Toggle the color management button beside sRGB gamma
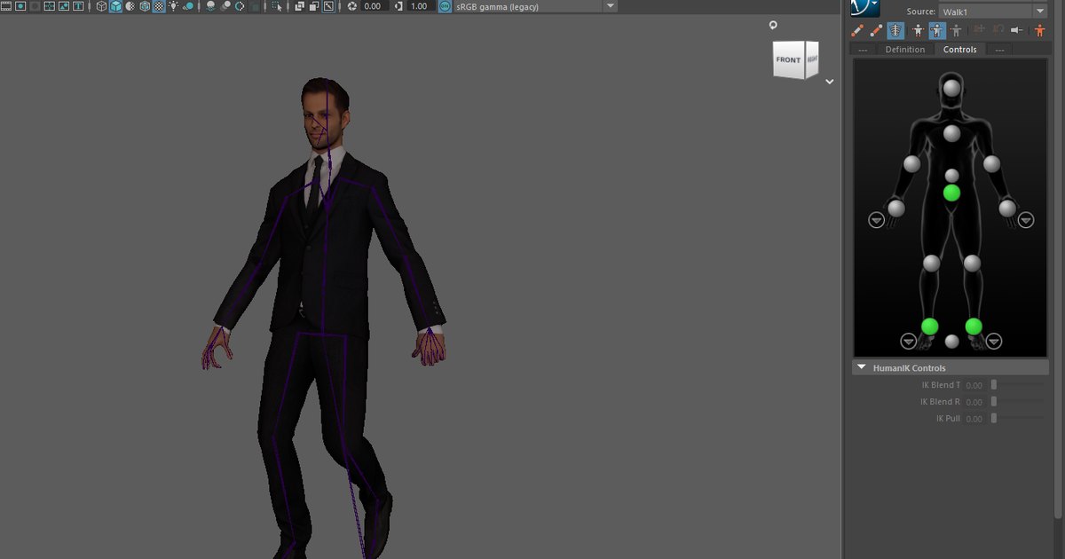Image resolution: width=1065 pixels, height=559 pixels. [445, 6]
